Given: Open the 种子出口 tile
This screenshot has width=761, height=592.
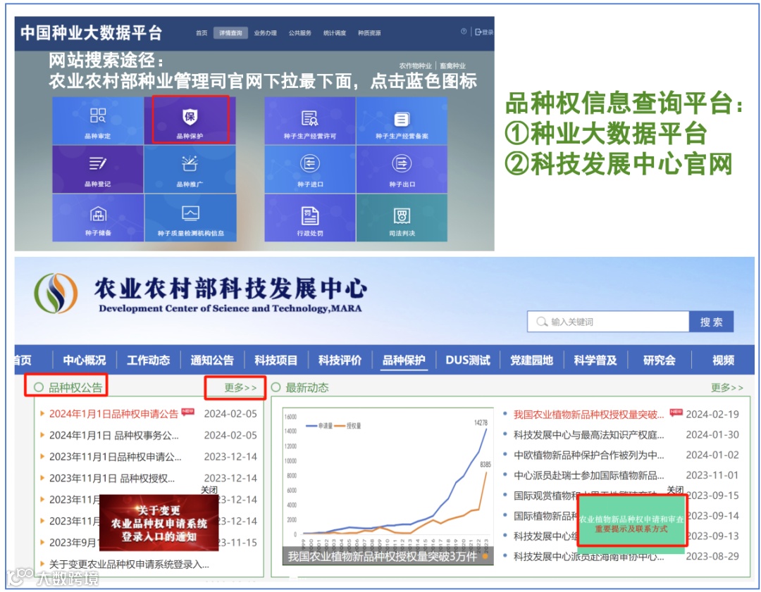Looking at the screenshot, I should [402, 169].
